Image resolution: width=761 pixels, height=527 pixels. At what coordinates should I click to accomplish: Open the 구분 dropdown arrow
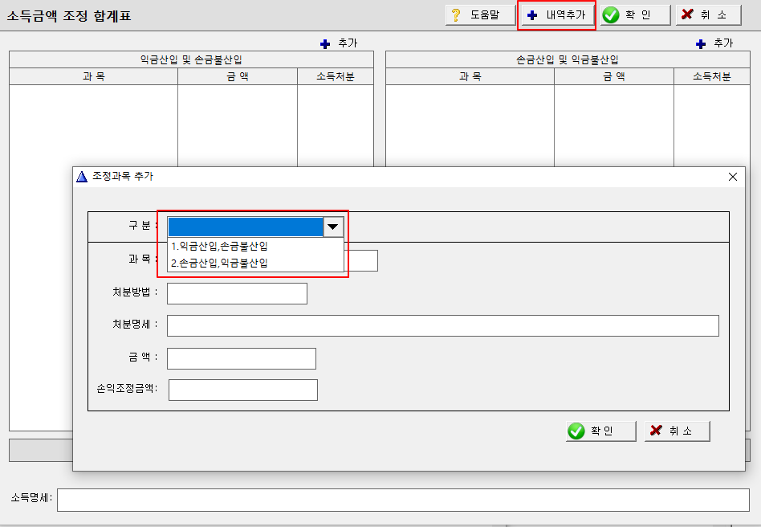coord(333,227)
